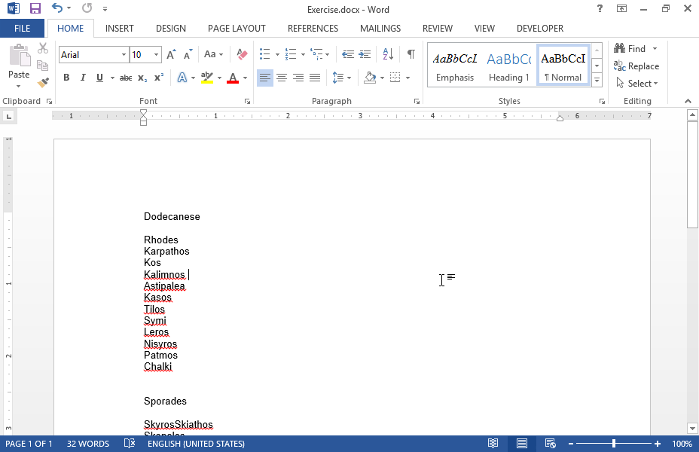Image resolution: width=699 pixels, height=452 pixels.
Task: Toggle Italic formatting
Action: click(x=83, y=78)
